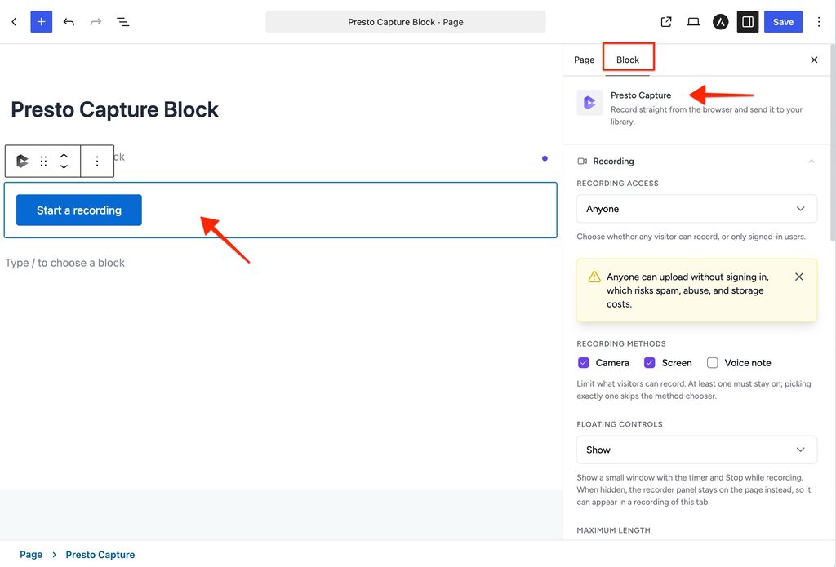
Task: Toggle the settings sidebar icon
Action: point(748,22)
